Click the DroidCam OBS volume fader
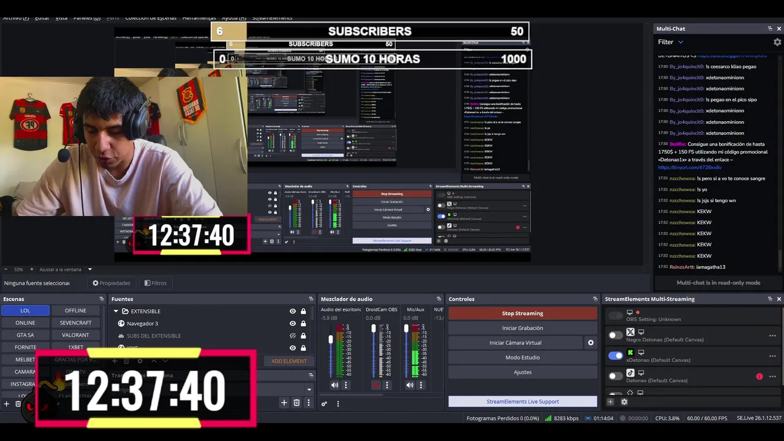Screen dimensions: 784x441 click(374, 329)
